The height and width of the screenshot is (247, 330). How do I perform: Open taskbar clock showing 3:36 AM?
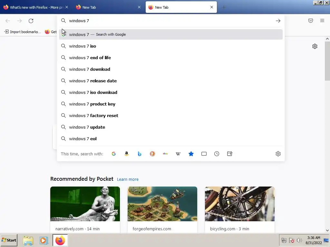coord(314,240)
